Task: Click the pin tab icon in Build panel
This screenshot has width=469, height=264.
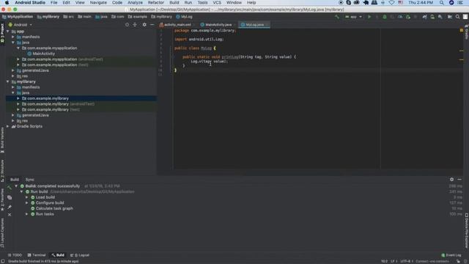Action: [10, 207]
